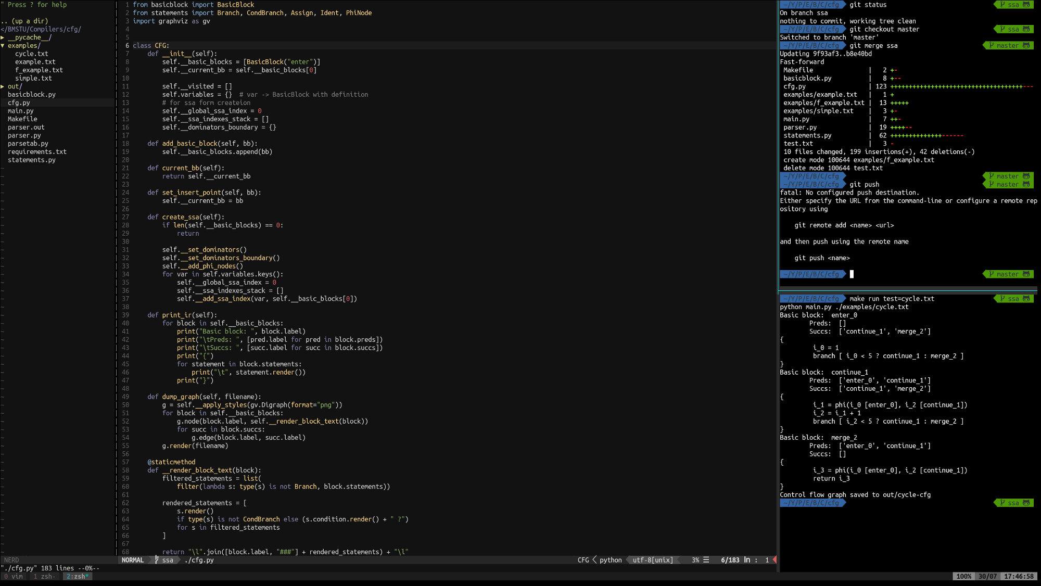Open simple.txt in the file tree
1041x586 pixels.
click(x=33, y=79)
